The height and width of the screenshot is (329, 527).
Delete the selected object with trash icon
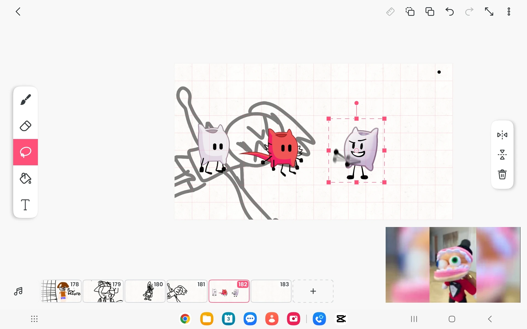[x=502, y=174]
